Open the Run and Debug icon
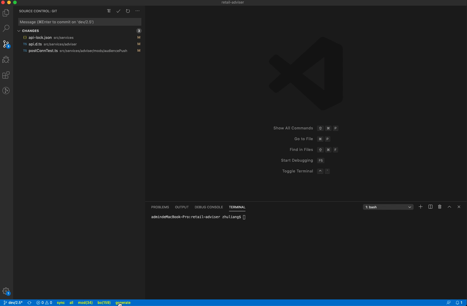Viewport: 467px width, 306px height. [6, 59]
